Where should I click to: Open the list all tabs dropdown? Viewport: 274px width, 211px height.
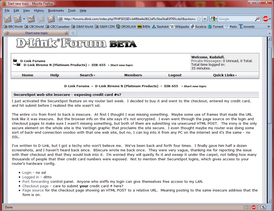coord(270,33)
